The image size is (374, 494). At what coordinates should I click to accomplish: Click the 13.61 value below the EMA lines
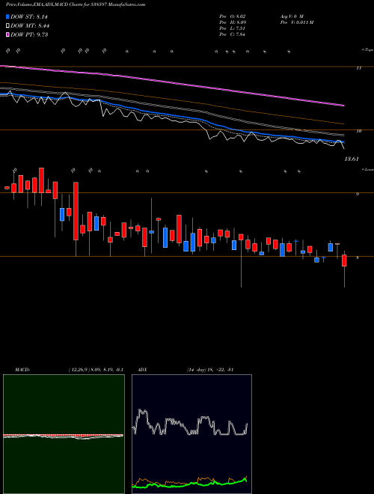[352, 159]
